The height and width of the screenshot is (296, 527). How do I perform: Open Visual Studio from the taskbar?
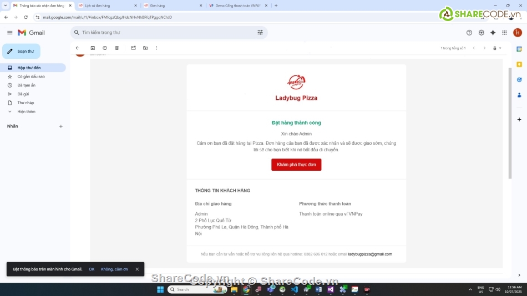click(x=331, y=289)
